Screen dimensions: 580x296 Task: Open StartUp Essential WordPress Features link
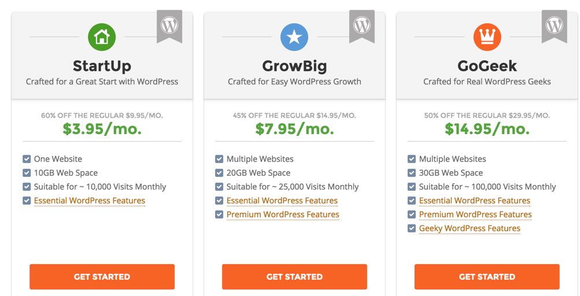[90, 201]
